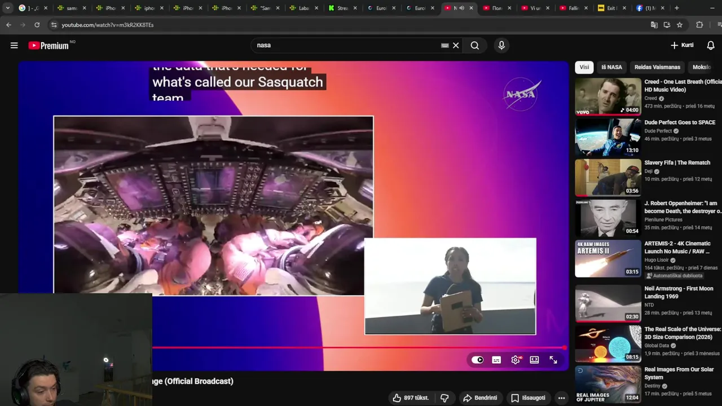Enter fullscreen in the video player
This screenshot has height=406, width=722.
pos(553,360)
